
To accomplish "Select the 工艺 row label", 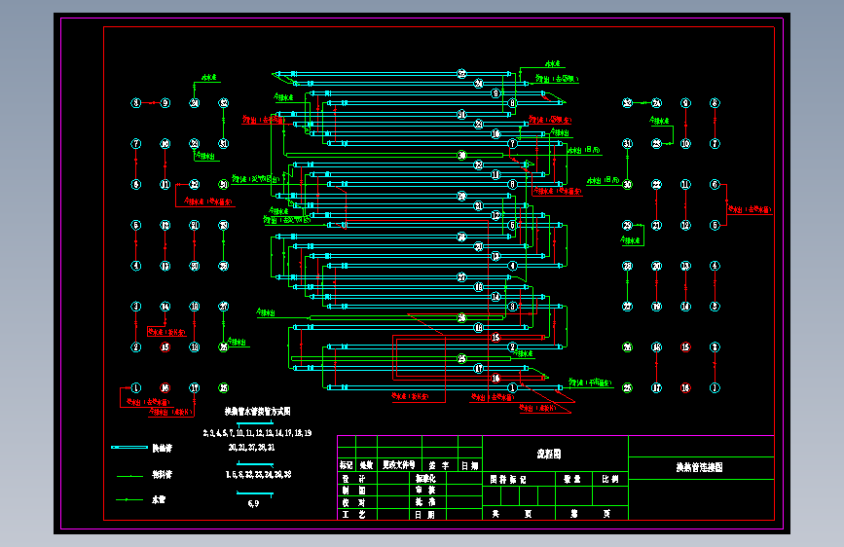I will [353, 514].
